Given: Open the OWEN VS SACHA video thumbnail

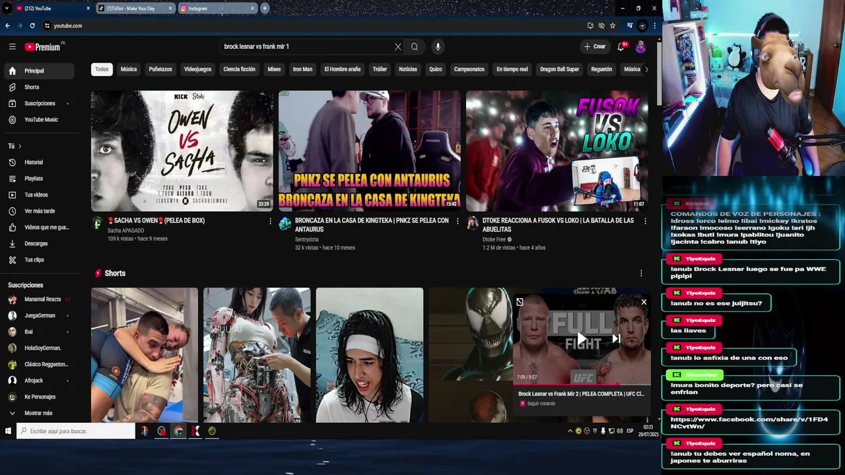Looking at the screenshot, I should (x=182, y=151).
